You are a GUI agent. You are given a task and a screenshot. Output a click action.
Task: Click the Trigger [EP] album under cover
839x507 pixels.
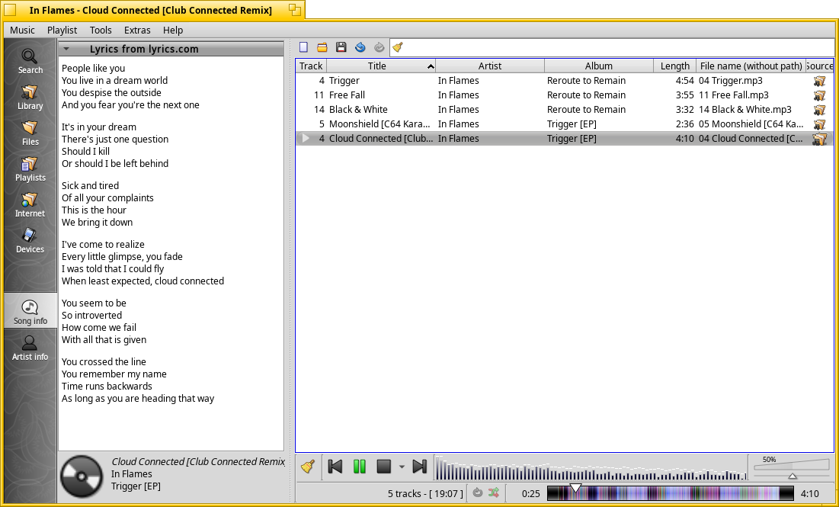click(x=136, y=486)
